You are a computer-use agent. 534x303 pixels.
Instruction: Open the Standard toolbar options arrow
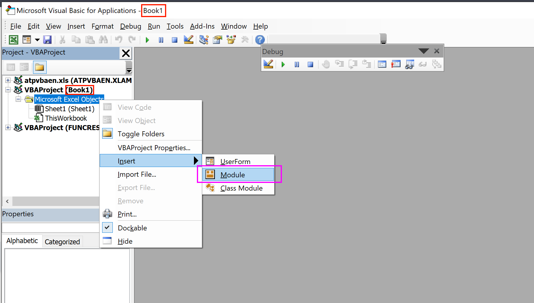(383, 40)
